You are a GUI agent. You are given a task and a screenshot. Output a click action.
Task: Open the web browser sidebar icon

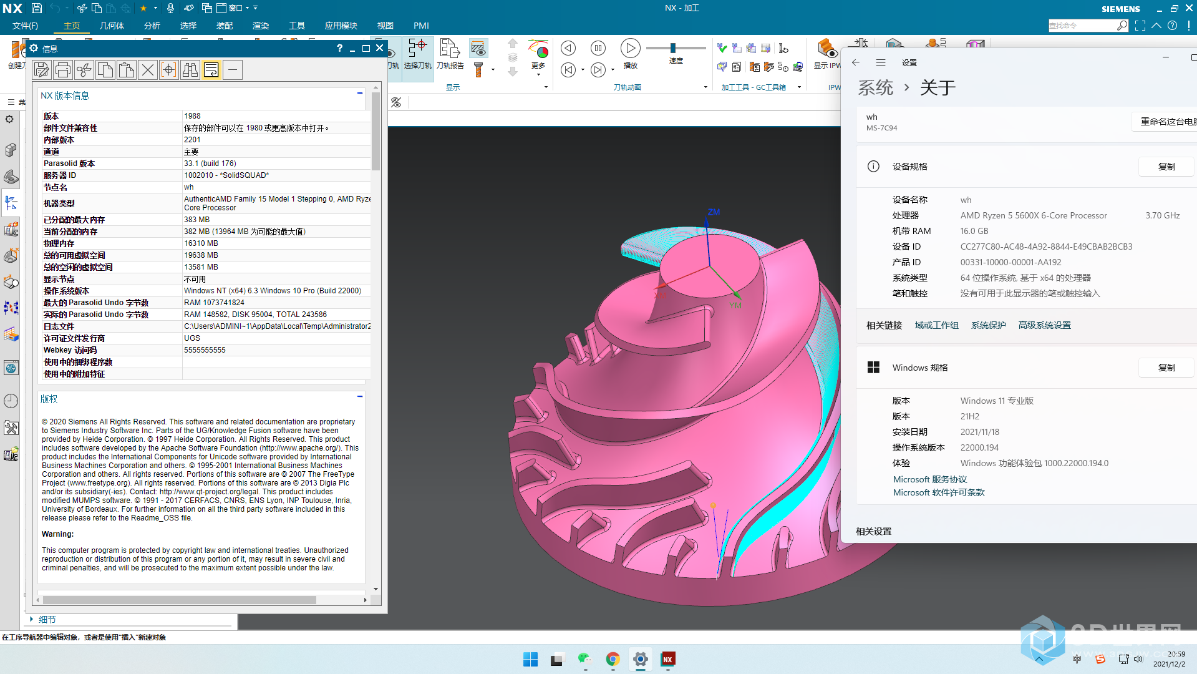(x=11, y=368)
